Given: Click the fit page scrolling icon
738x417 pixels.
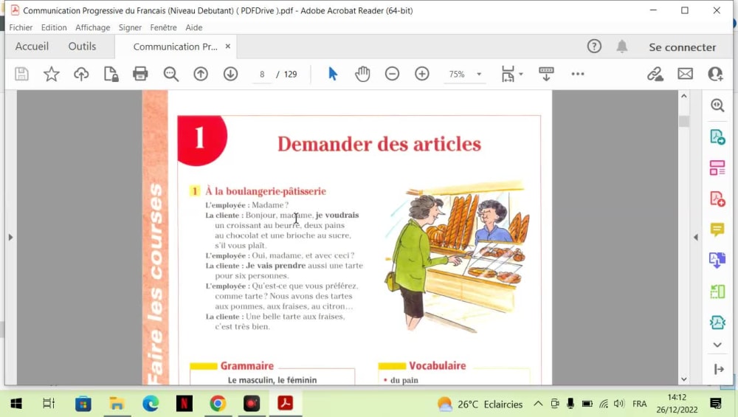Looking at the screenshot, I should (x=508, y=74).
